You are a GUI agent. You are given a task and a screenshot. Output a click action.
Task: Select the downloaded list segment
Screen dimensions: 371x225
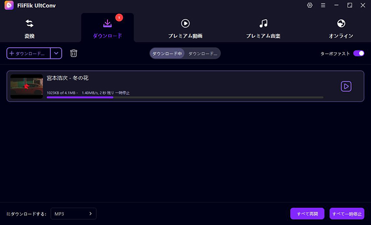(203, 53)
